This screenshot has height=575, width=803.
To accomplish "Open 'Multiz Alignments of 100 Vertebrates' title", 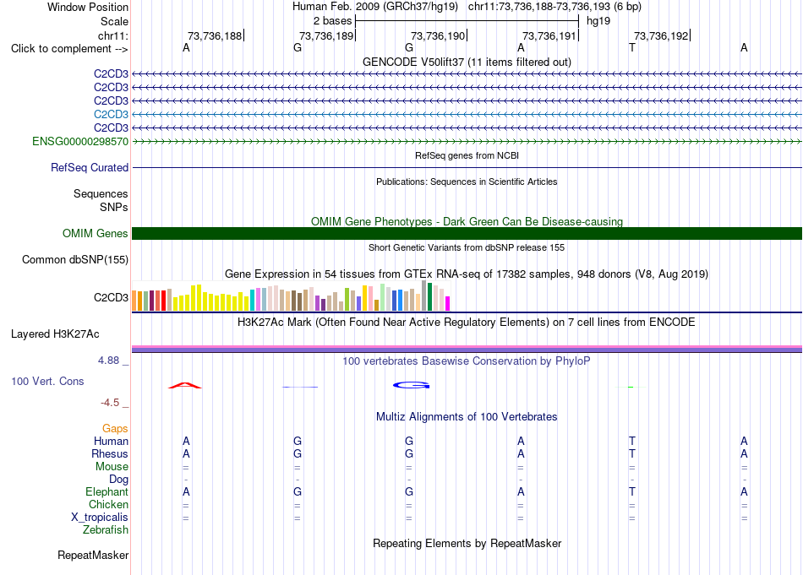I will pyautogui.click(x=467, y=416).
